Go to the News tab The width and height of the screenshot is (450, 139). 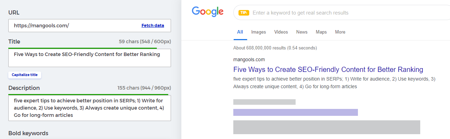click(x=302, y=32)
